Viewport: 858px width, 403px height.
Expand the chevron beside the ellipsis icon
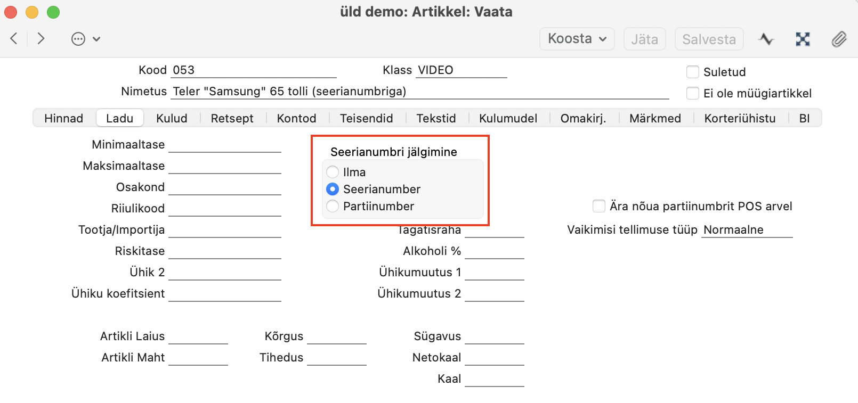(x=96, y=39)
